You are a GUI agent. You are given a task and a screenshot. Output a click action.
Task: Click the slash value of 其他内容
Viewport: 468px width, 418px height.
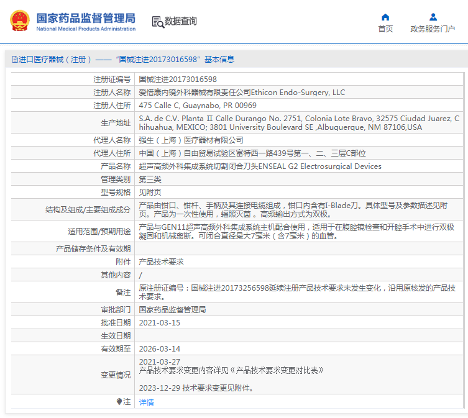(x=140, y=275)
